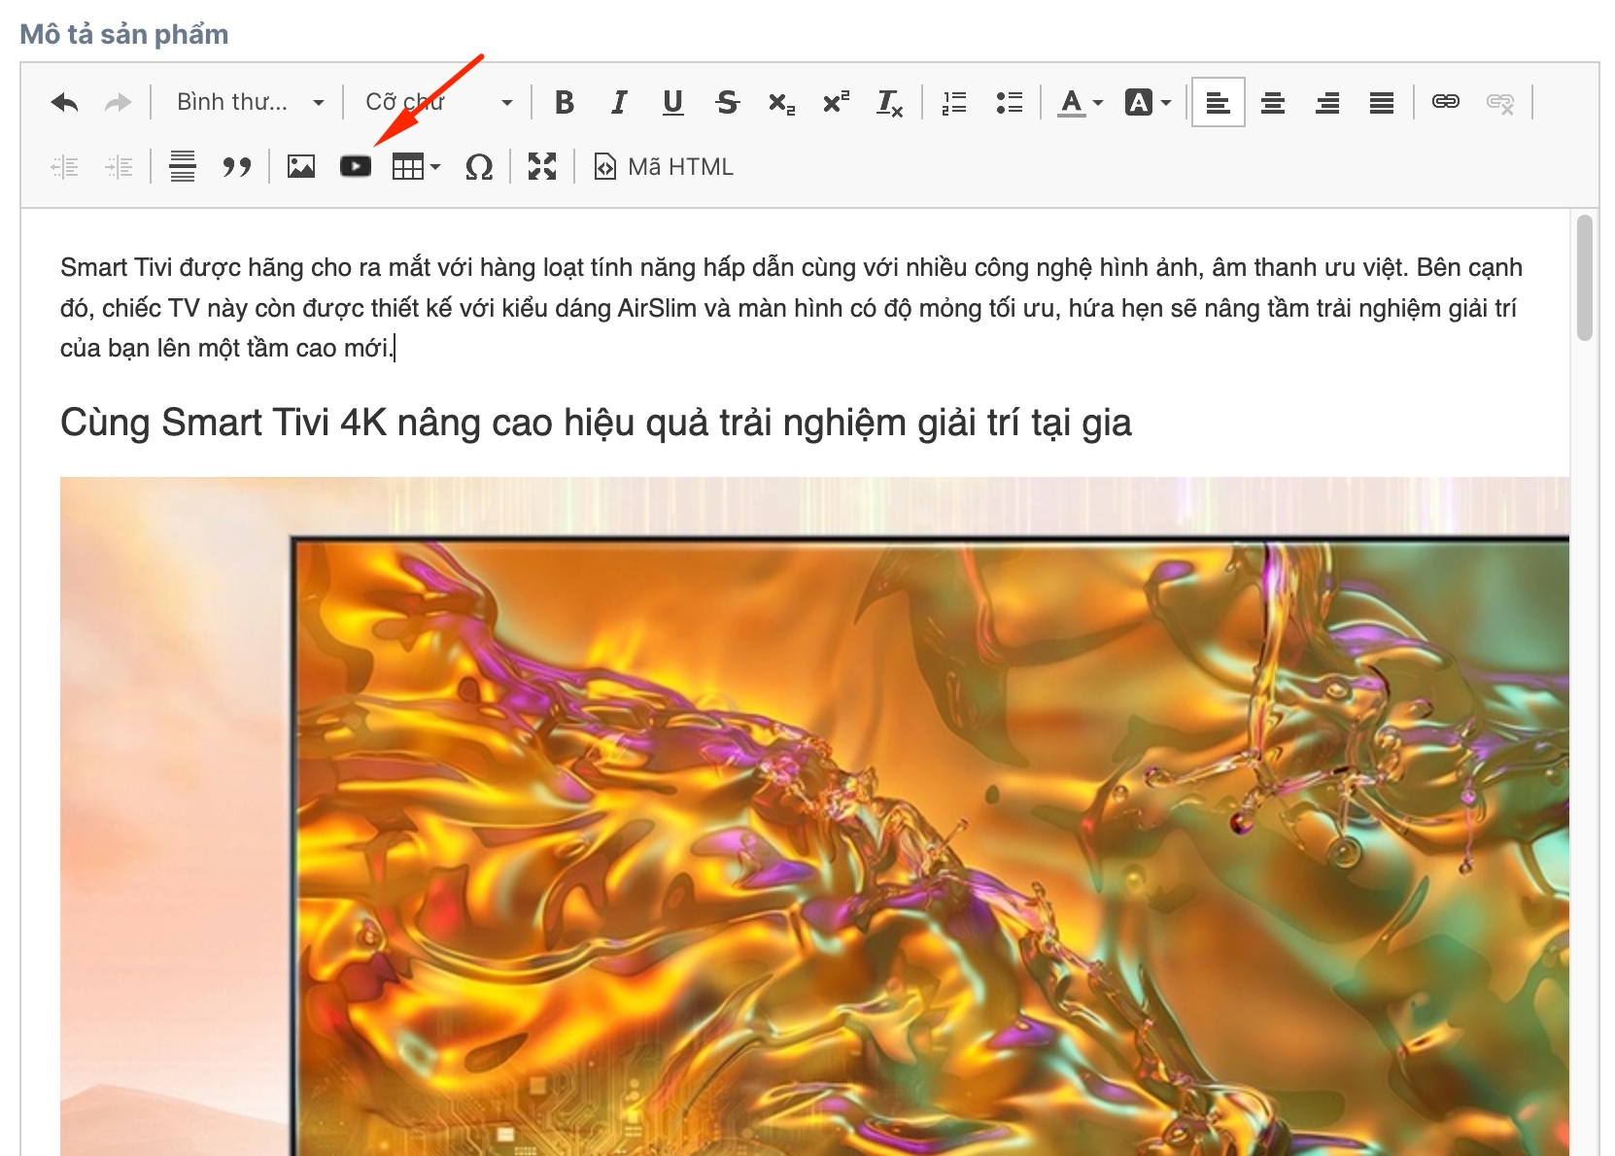Open the Bình thường paragraph format dropdown
The height and width of the screenshot is (1156, 1615).
pos(249,102)
